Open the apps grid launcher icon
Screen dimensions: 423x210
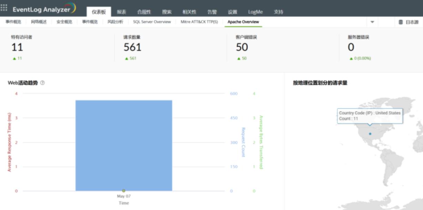click(x=4, y=8)
